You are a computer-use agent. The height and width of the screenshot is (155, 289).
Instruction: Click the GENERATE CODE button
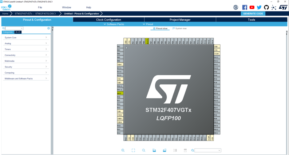click(x=253, y=14)
